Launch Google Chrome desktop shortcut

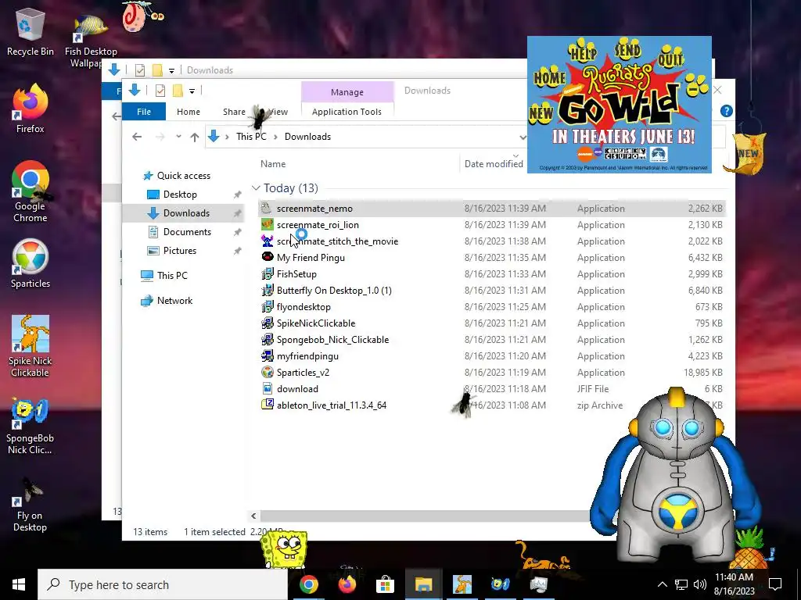pyautogui.click(x=30, y=192)
